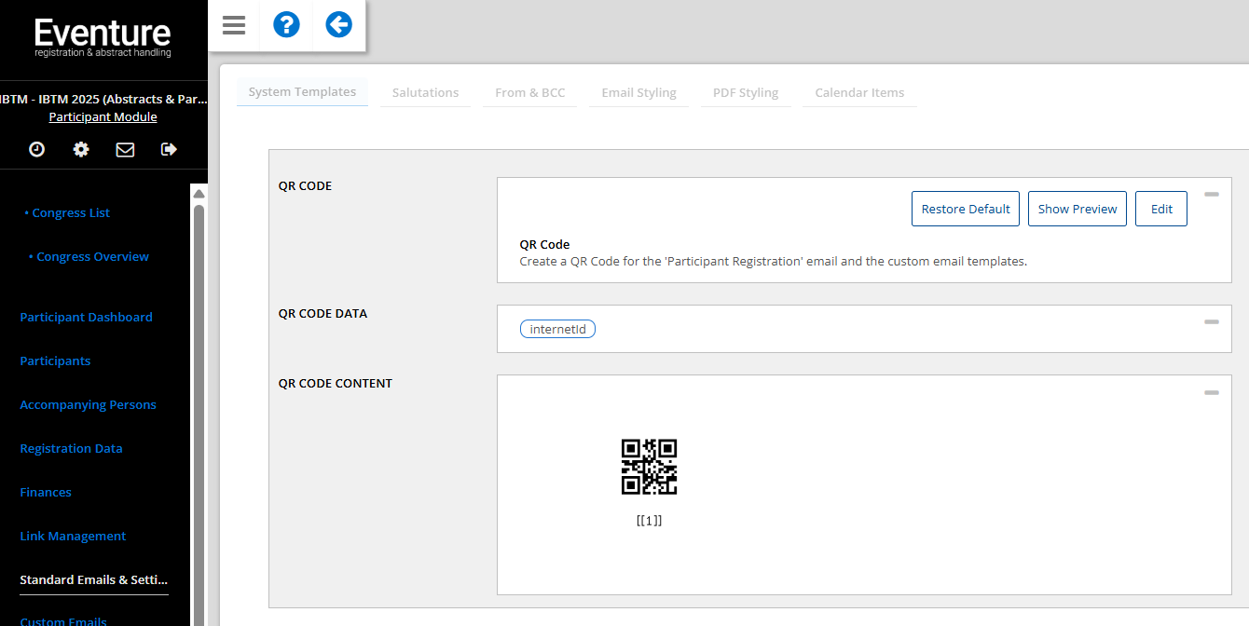Image resolution: width=1249 pixels, height=626 pixels.
Task: Open the Participant Dashboard link
Action: (x=86, y=317)
